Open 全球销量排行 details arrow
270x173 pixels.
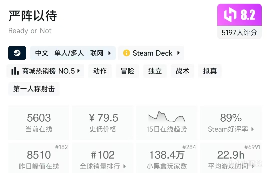(x=124, y=166)
